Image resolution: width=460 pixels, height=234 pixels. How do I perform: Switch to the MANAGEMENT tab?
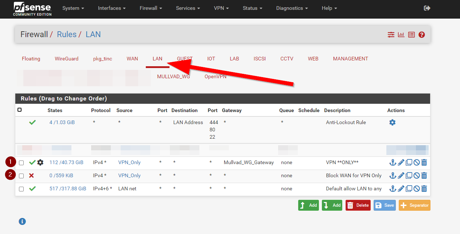(351, 59)
